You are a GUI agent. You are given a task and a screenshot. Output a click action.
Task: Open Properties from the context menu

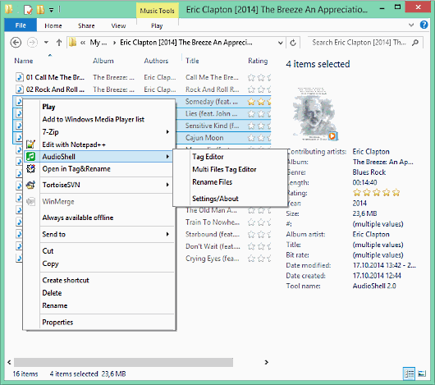click(57, 323)
